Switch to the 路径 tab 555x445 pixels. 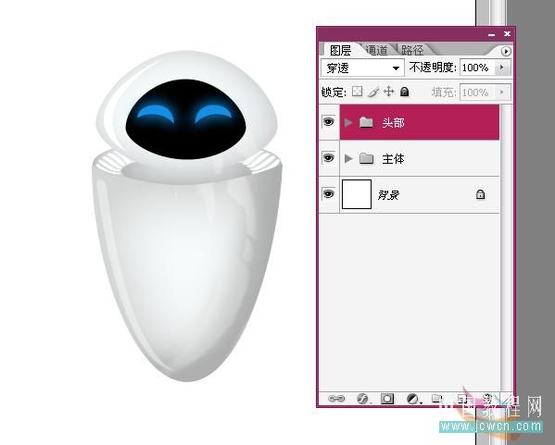tap(412, 50)
